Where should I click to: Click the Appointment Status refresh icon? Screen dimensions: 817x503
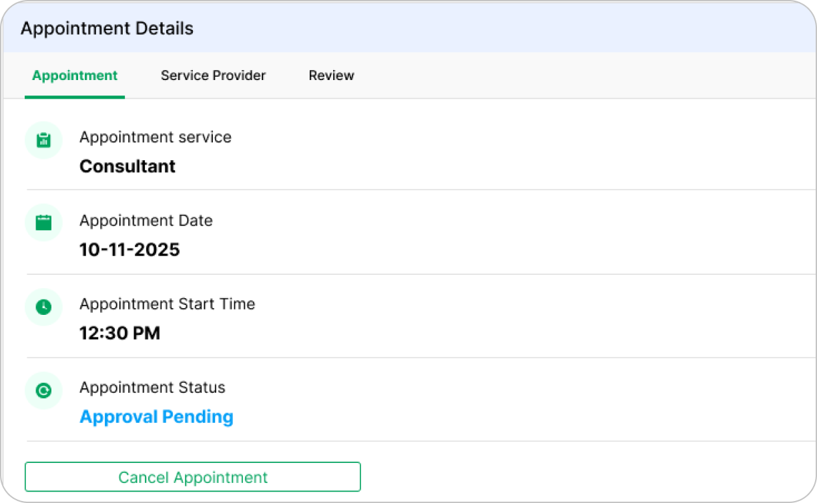(43, 391)
